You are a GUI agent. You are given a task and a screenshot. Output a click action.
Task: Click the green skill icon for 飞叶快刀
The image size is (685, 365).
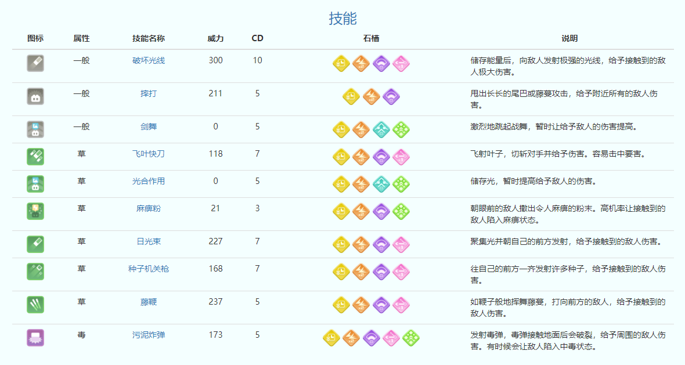pyautogui.click(x=35, y=157)
